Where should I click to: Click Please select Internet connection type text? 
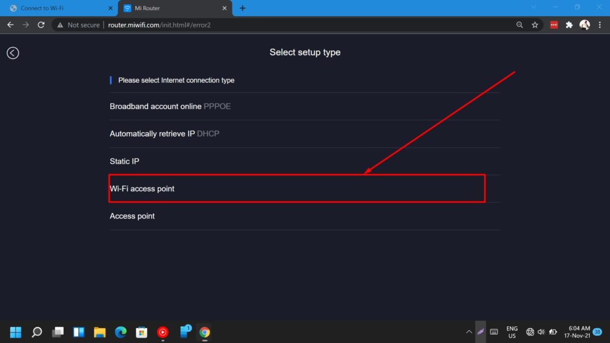tap(176, 80)
